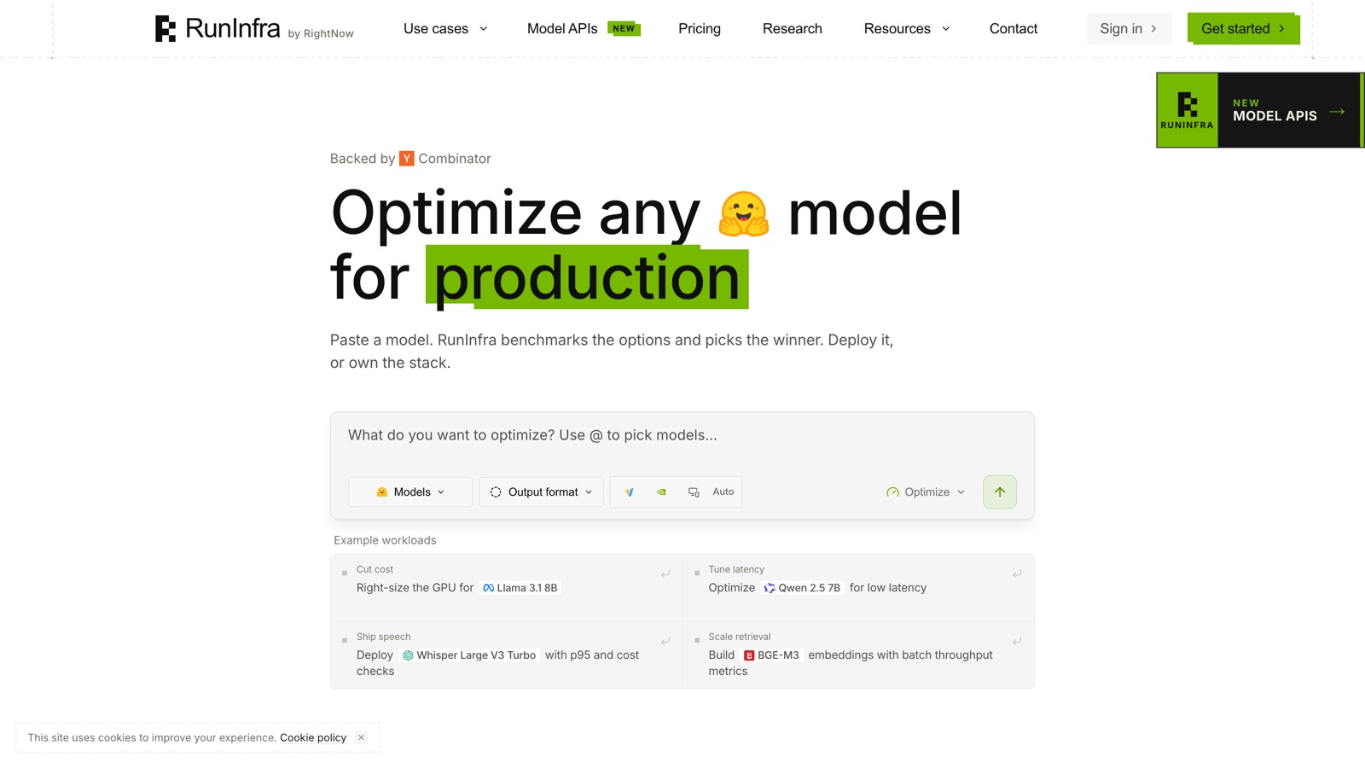
Task: Click the hugging face emoji in headline
Action: pyautogui.click(x=744, y=213)
